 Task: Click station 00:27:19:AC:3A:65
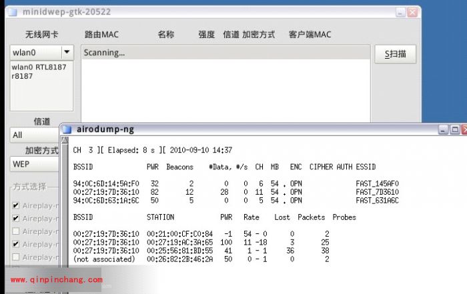pos(180,242)
